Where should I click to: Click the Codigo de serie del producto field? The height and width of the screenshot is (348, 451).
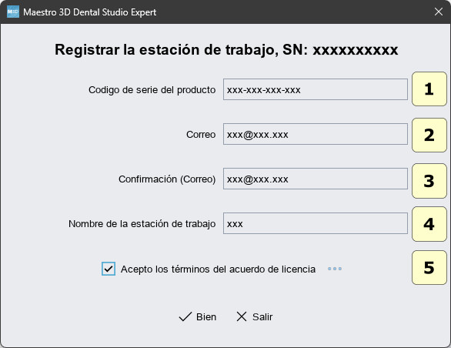316,89
